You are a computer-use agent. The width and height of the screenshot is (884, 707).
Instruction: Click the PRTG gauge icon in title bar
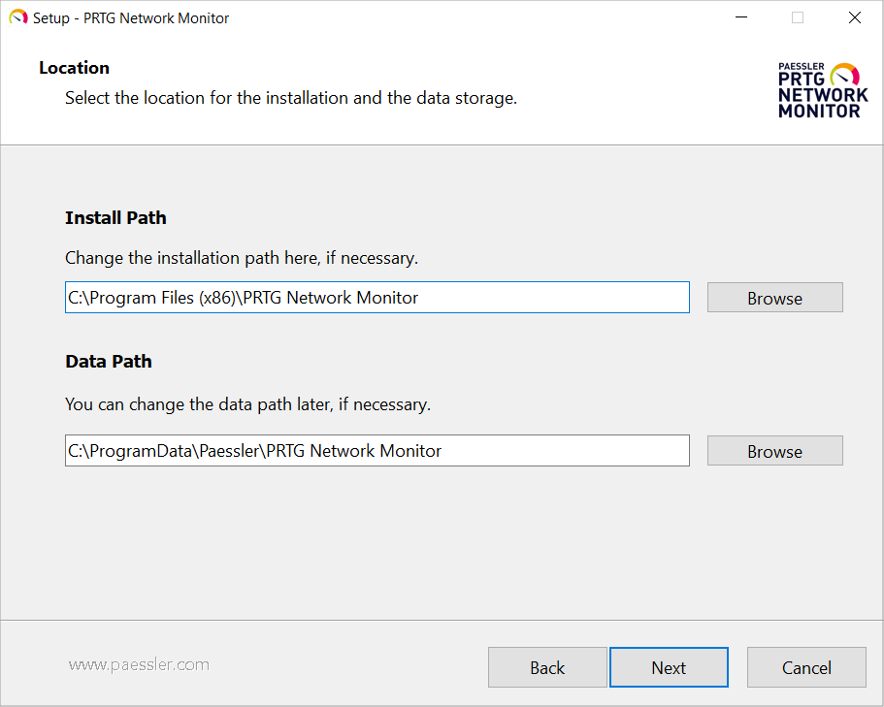coord(17,17)
